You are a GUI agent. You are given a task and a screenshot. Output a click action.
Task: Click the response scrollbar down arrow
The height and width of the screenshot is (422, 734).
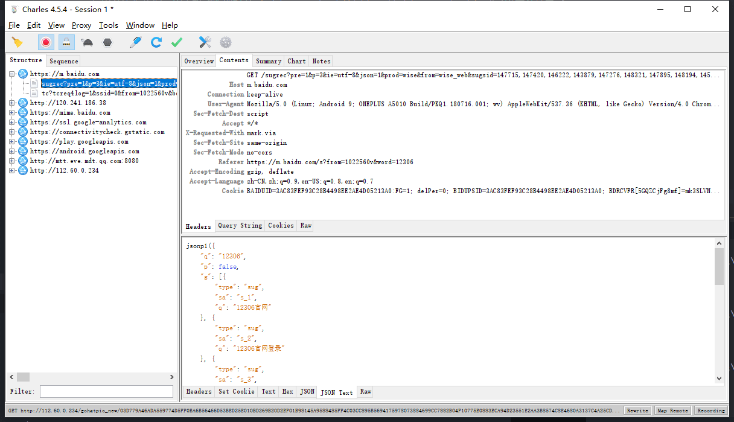point(719,379)
